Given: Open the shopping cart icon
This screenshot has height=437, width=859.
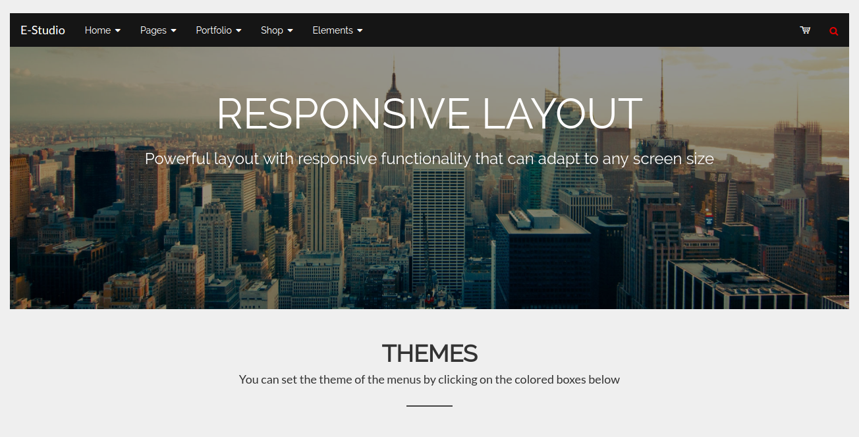Looking at the screenshot, I should pyautogui.click(x=805, y=30).
